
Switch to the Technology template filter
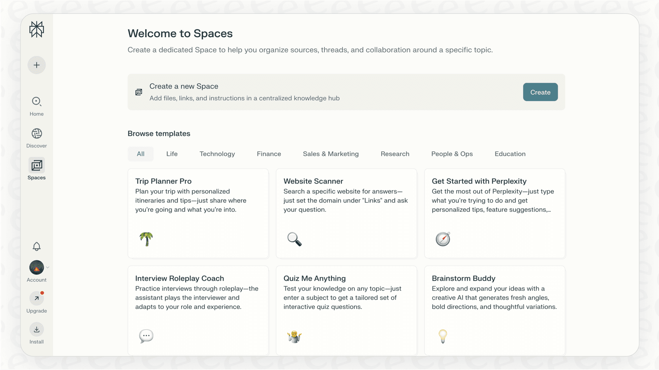(217, 154)
